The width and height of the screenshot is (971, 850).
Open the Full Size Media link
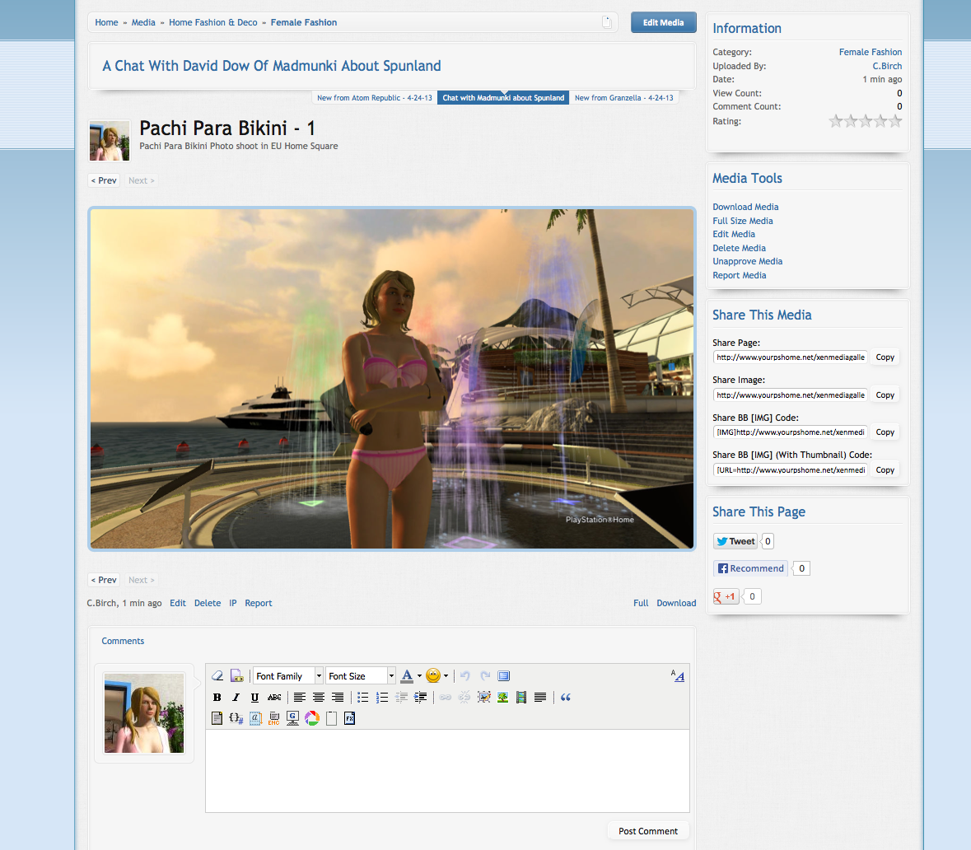743,221
